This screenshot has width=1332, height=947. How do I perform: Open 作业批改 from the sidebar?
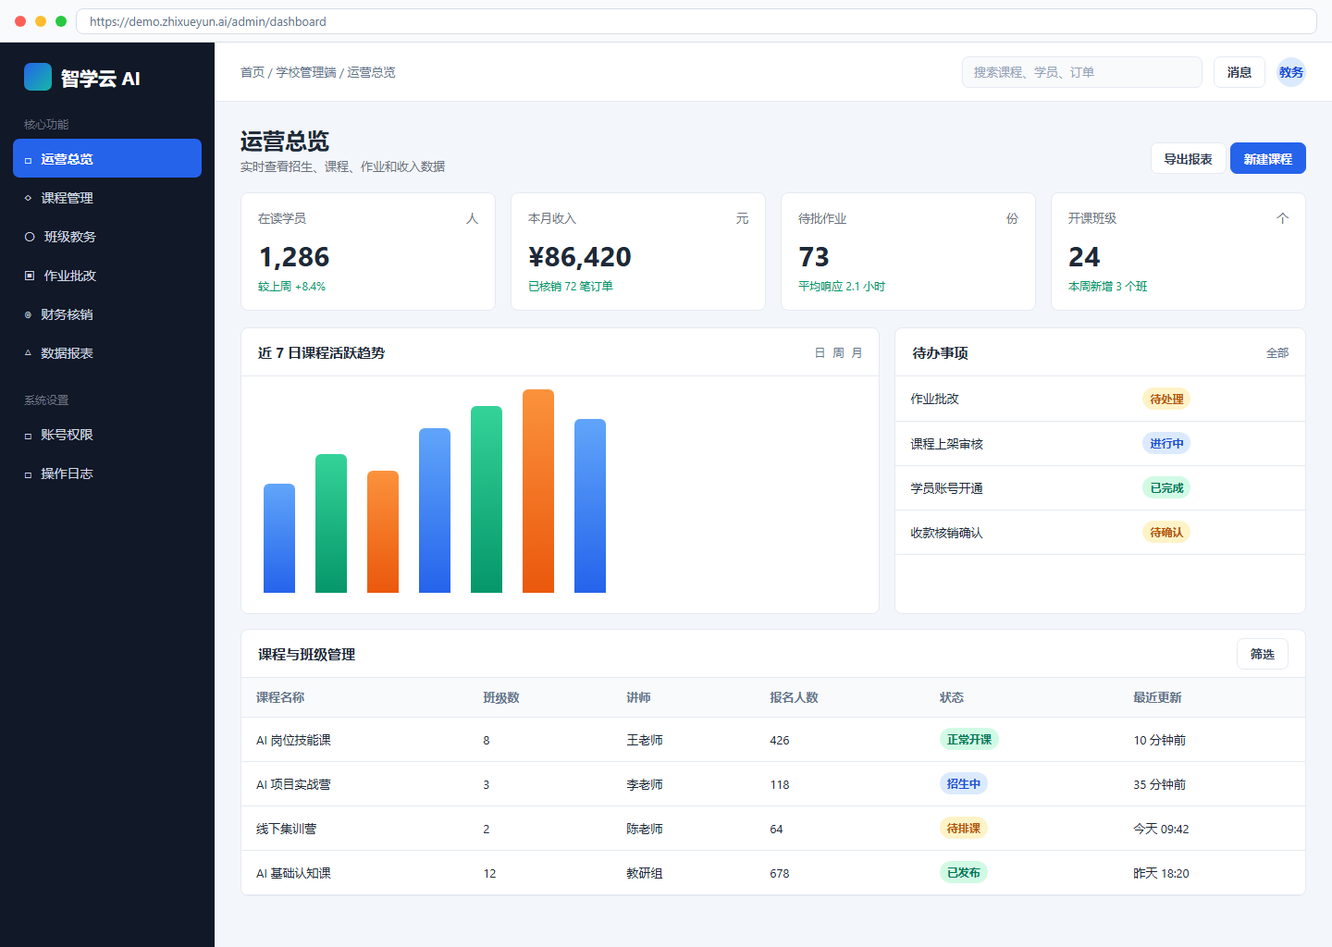(107, 276)
